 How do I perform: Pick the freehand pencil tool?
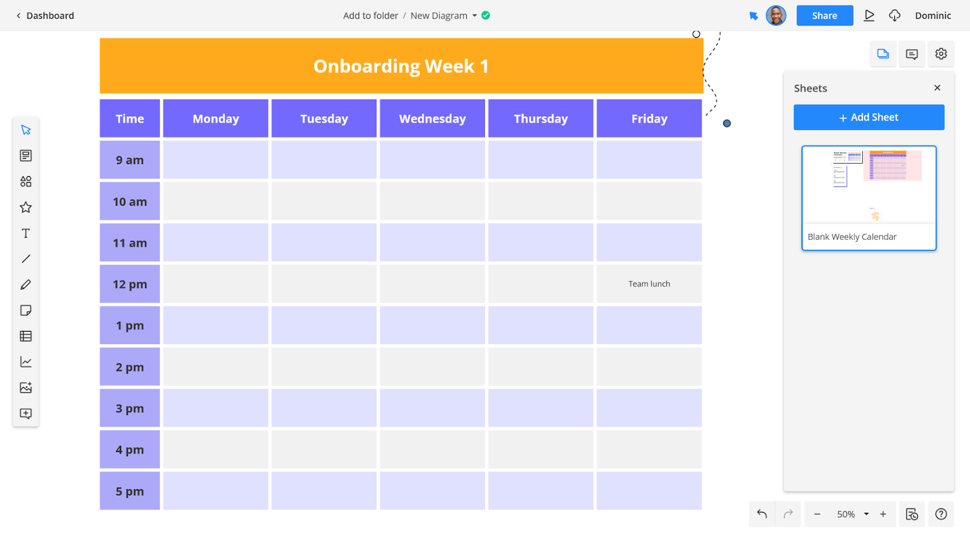pyautogui.click(x=25, y=285)
